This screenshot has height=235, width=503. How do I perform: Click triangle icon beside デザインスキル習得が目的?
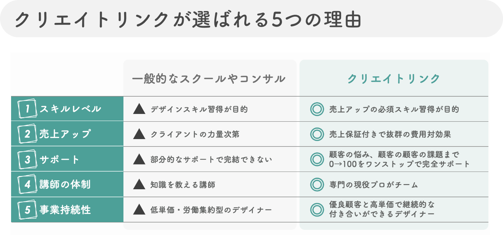coord(139,109)
